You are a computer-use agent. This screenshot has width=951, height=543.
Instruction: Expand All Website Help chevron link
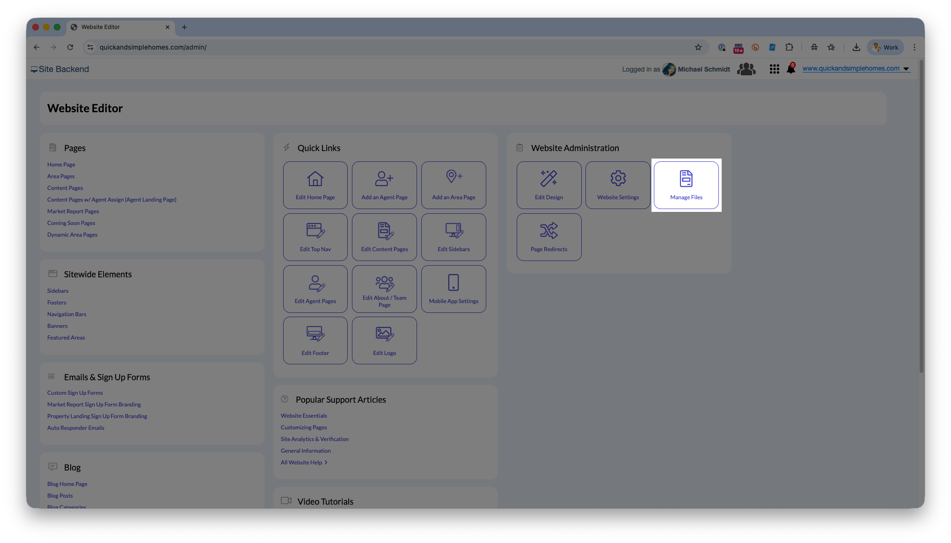(x=304, y=463)
